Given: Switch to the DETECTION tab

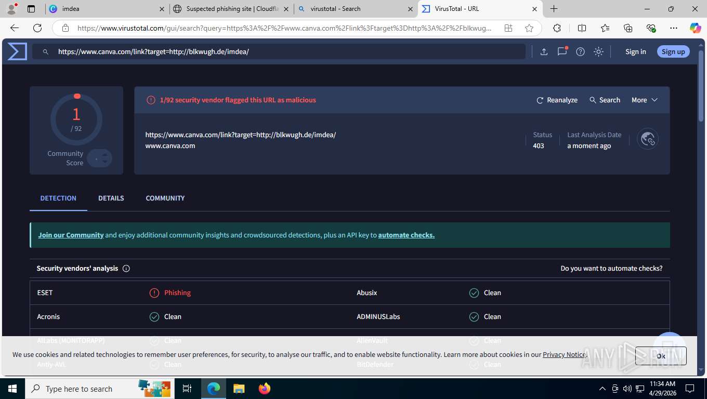Looking at the screenshot, I should pyautogui.click(x=58, y=198).
